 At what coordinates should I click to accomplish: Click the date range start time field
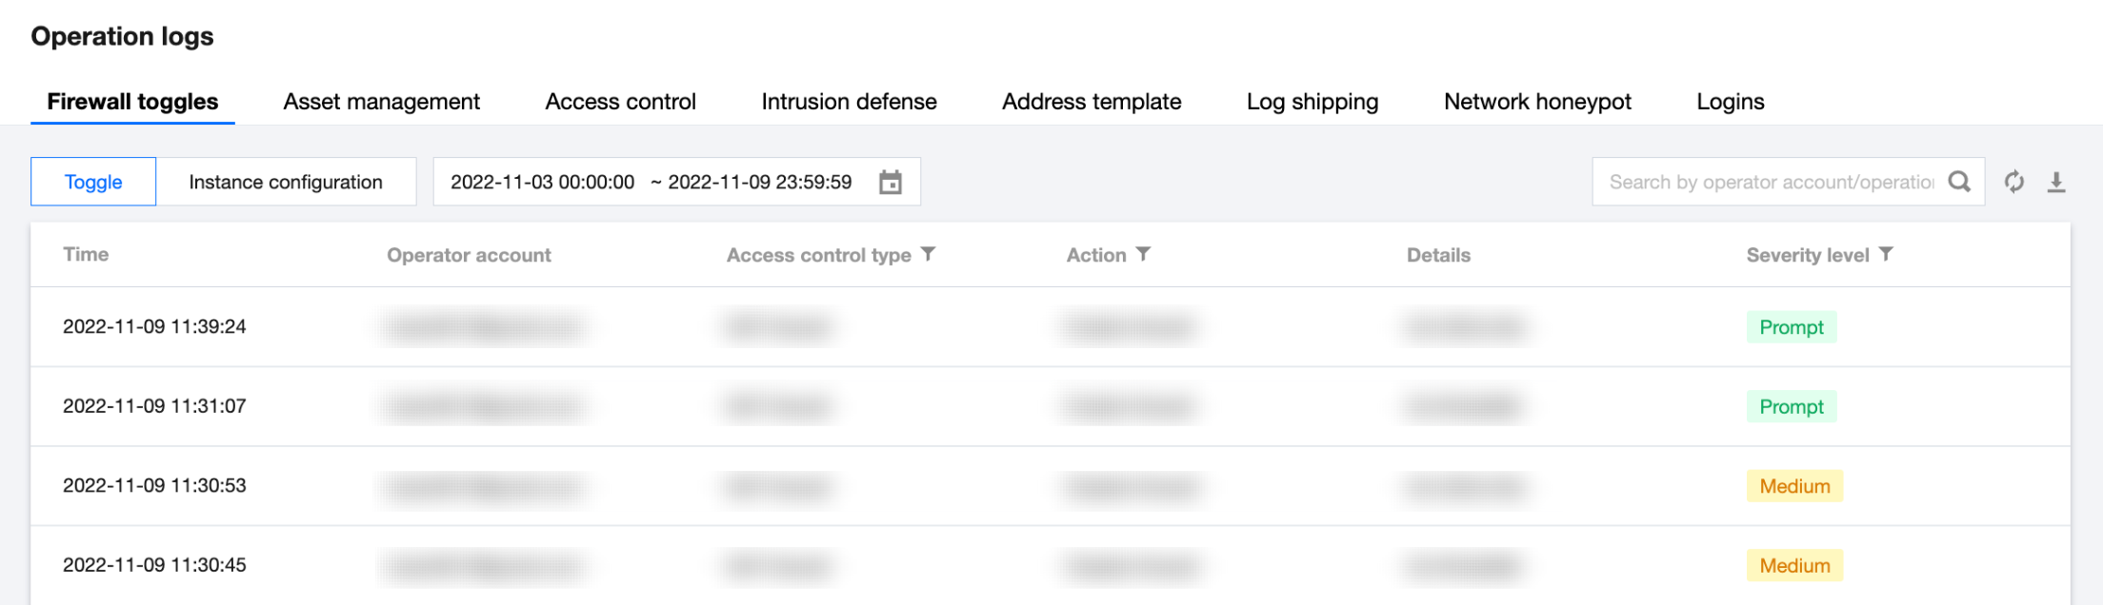(x=542, y=182)
